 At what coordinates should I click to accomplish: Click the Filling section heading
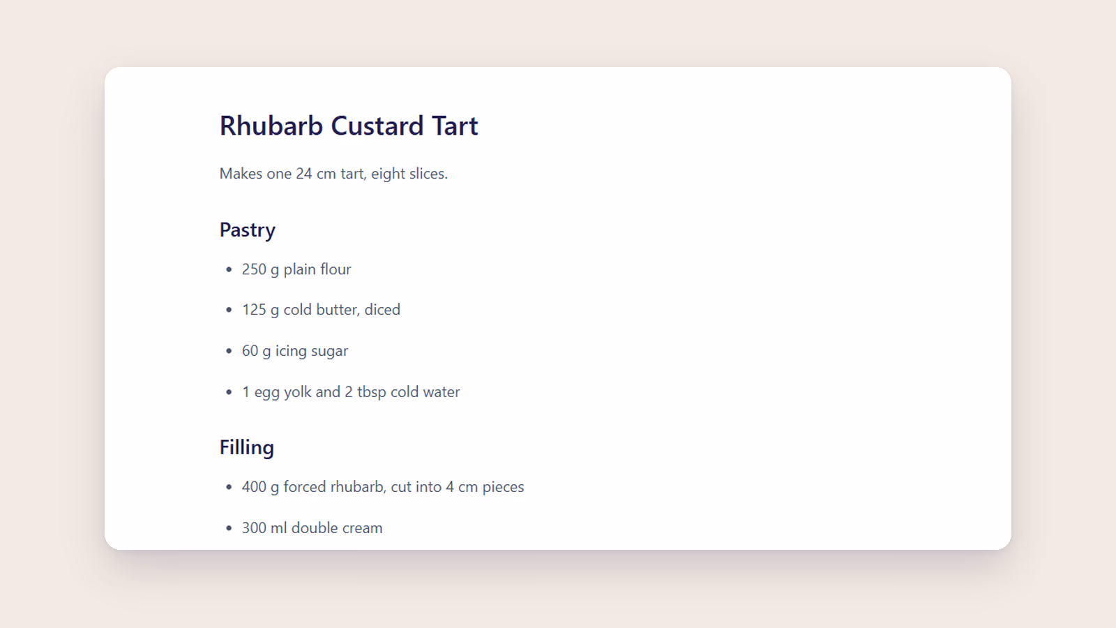coord(247,447)
